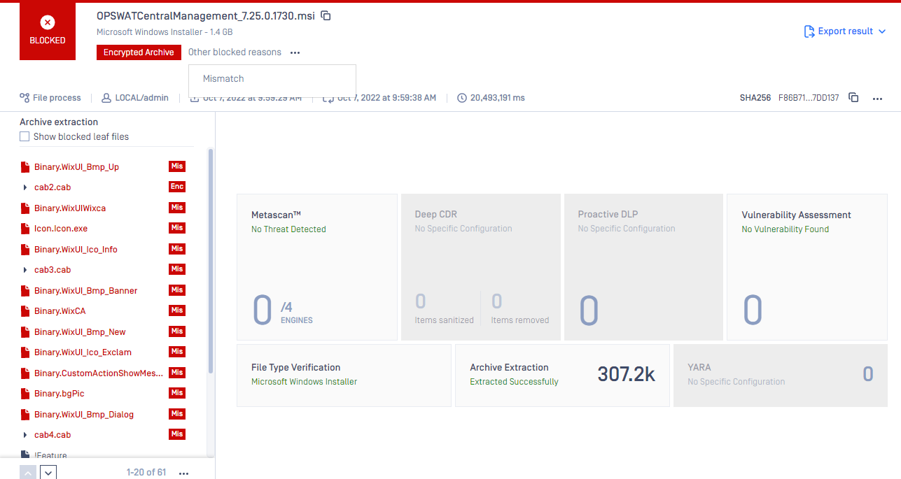Click file icon beside Binary.WixUI_Ico_Info

click(25, 250)
